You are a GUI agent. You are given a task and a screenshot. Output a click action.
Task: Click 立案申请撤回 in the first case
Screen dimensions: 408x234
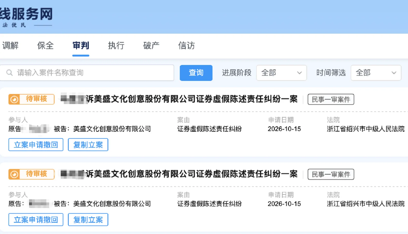click(36, 145)
